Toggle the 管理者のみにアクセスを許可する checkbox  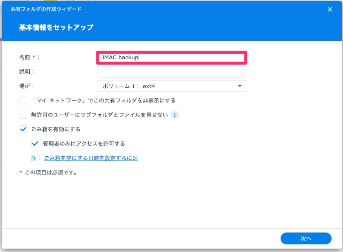[x=35, y=144]
